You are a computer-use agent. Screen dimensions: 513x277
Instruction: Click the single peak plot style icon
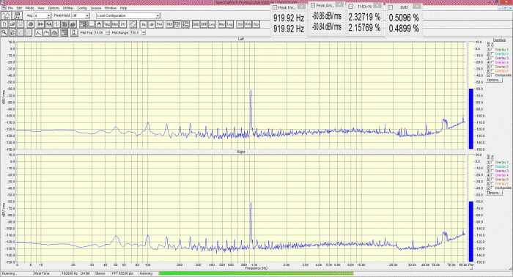tap(38, 32)
